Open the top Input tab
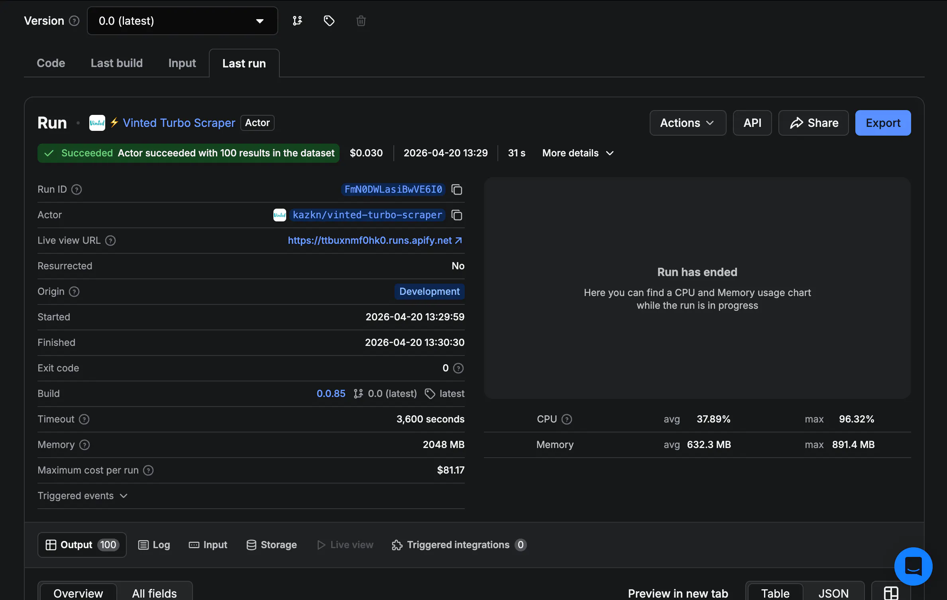Image resolution: width=947 pixels, height=600 pixels. (182, 63)
